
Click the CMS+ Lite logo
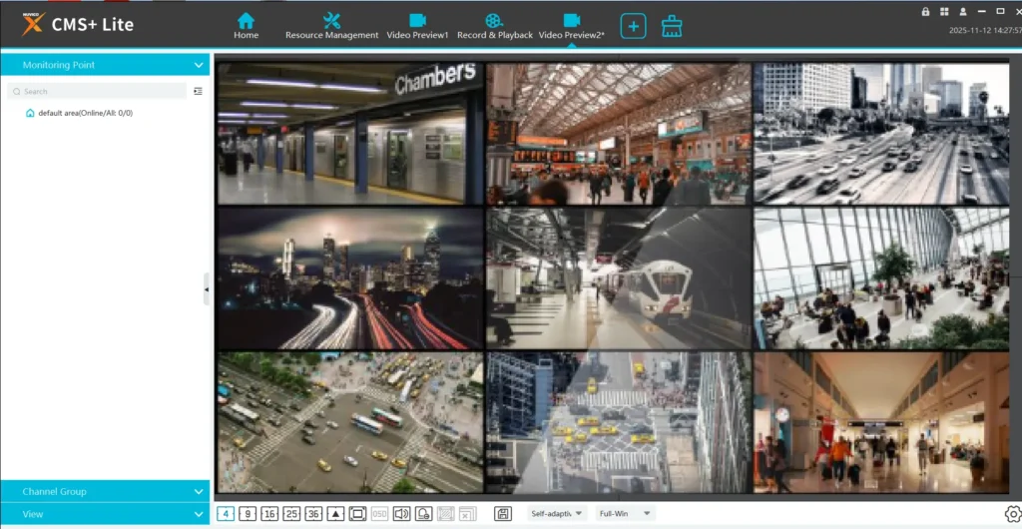78,24
